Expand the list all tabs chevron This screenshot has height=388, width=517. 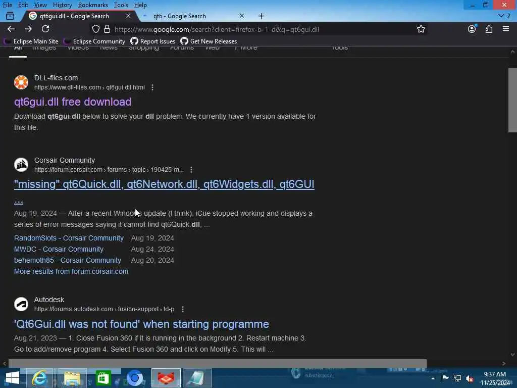click(x=501, y=16)
